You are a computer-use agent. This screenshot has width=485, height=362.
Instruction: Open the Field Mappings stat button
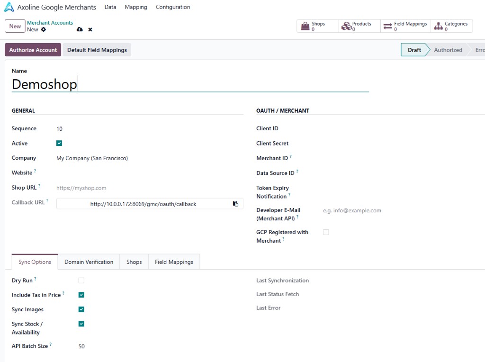pos(405,26)
